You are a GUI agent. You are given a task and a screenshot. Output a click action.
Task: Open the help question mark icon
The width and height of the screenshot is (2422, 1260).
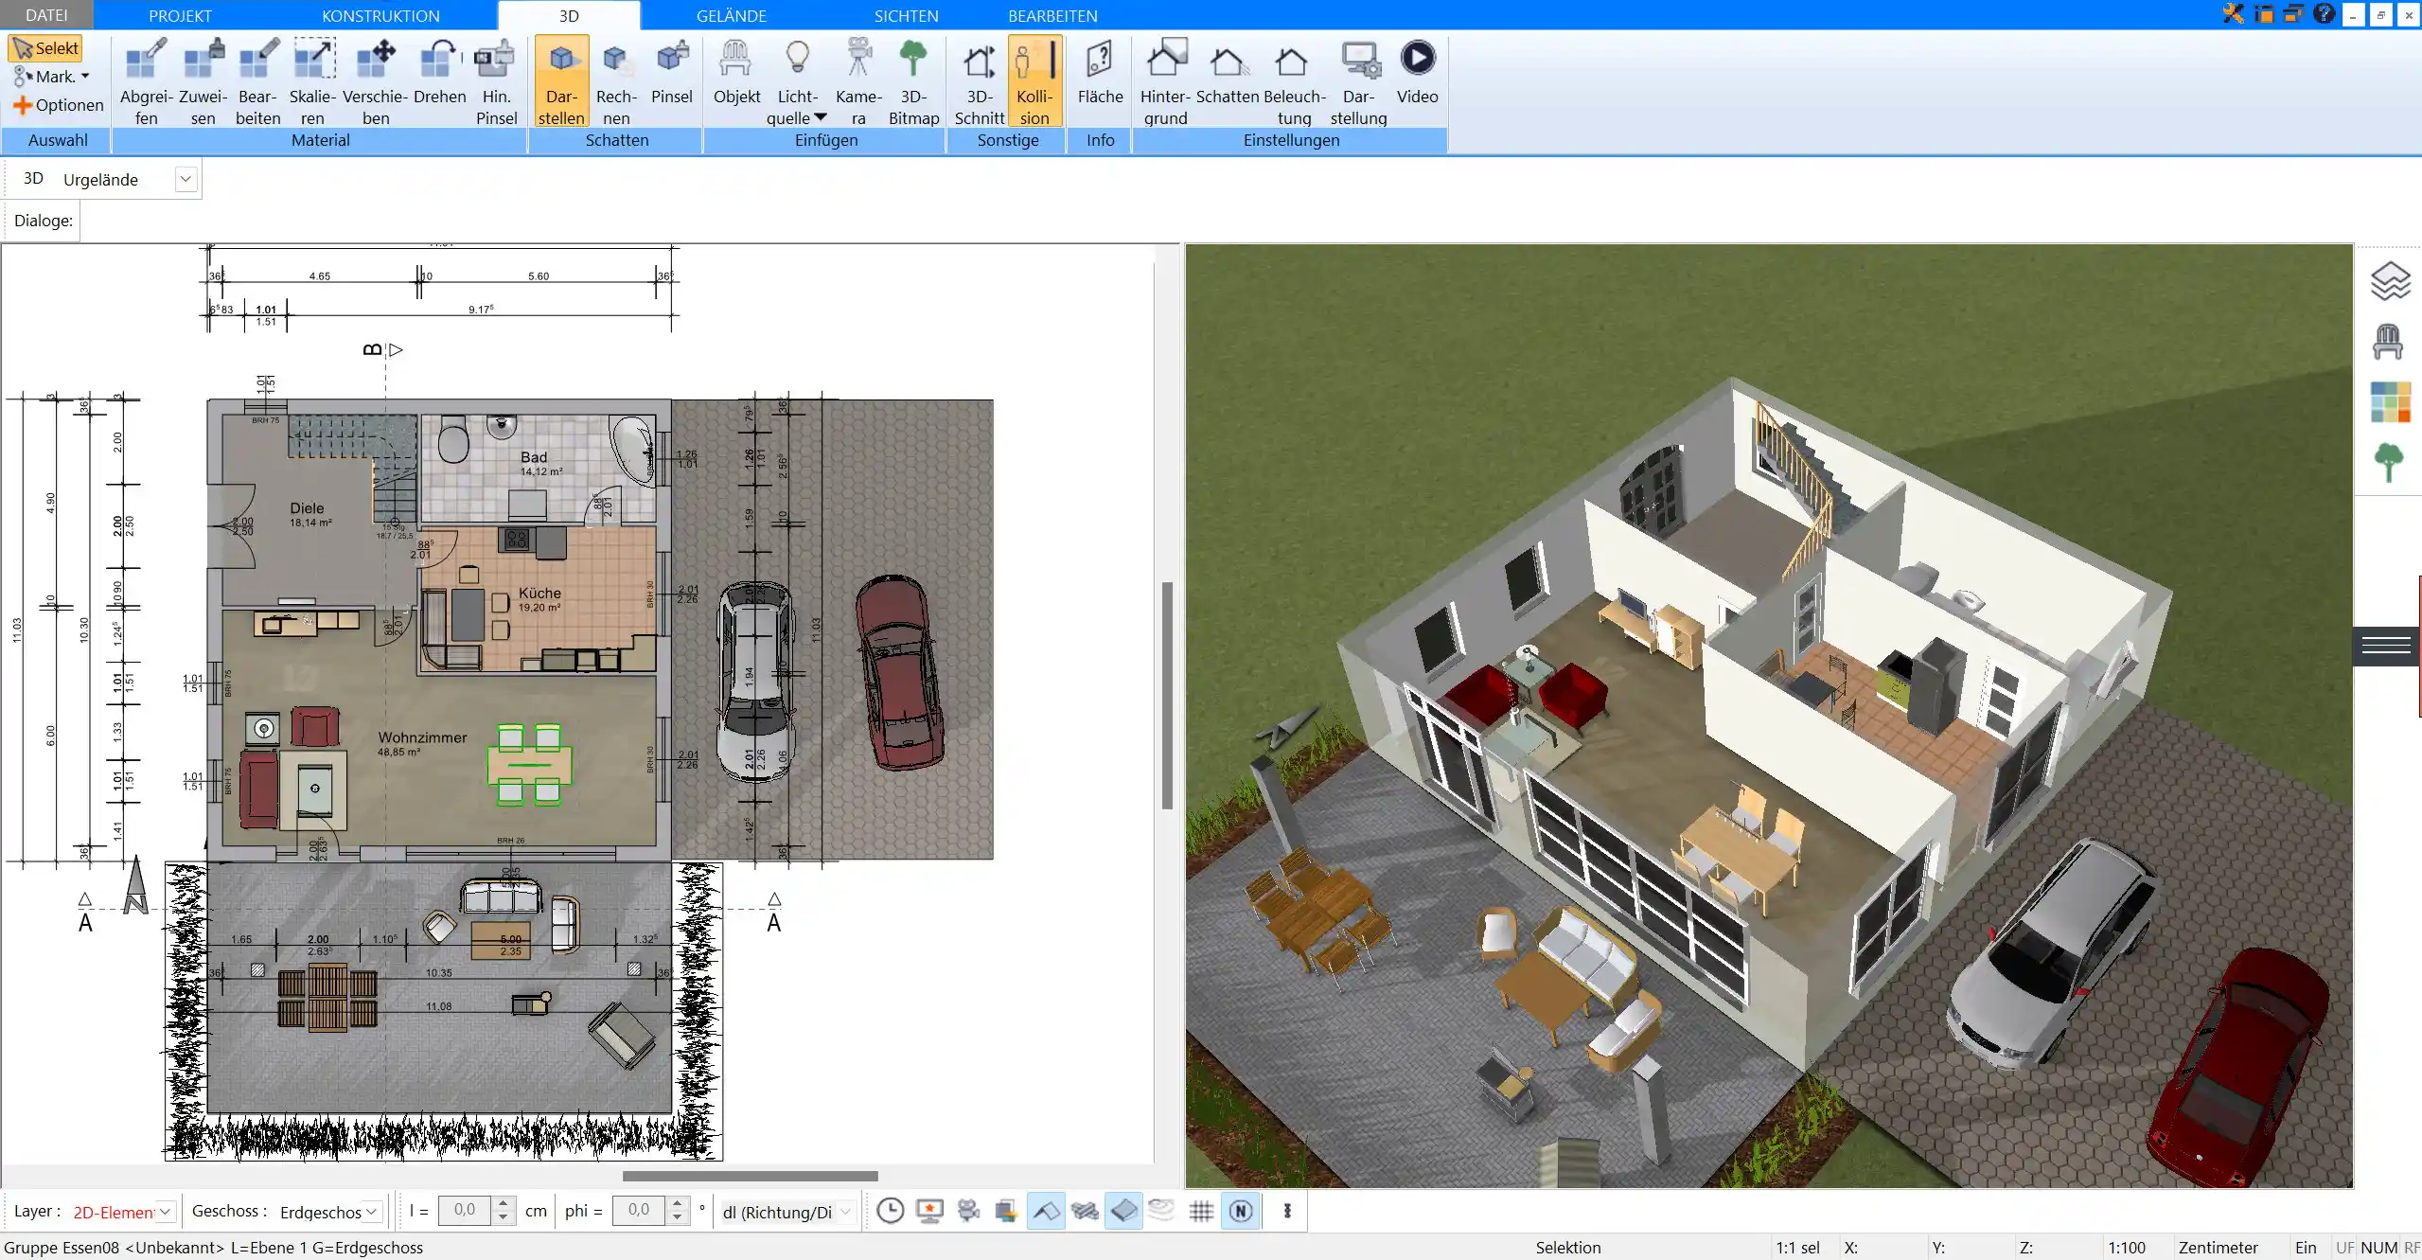tap(2324, 14)
